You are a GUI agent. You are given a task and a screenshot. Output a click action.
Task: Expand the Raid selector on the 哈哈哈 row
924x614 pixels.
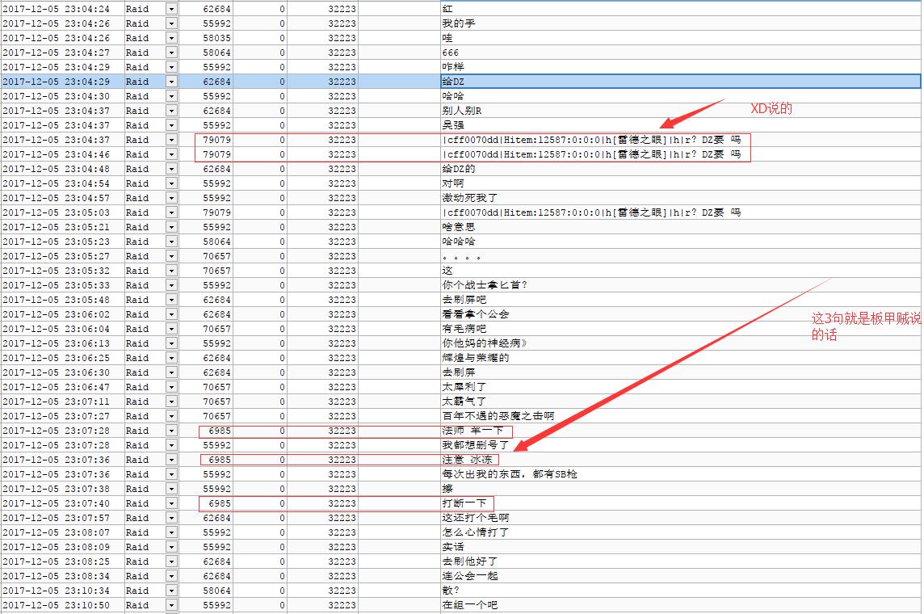point(170,242)
